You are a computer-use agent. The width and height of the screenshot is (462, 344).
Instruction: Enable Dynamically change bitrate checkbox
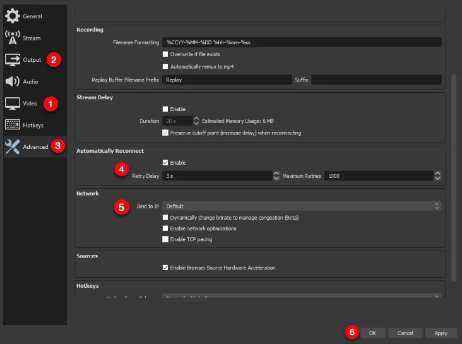coord(165,218)
